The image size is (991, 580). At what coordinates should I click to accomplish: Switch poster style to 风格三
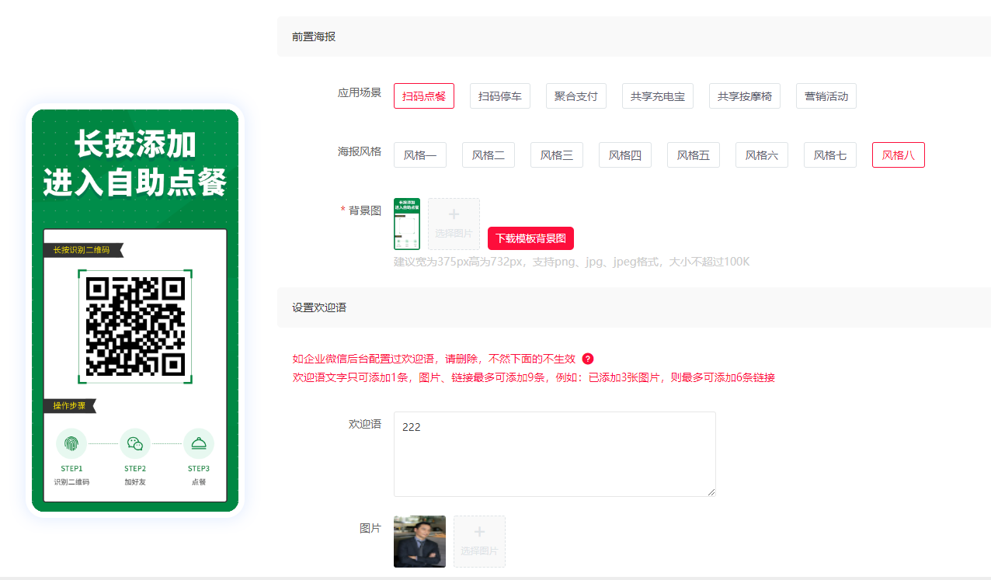[557, 155]
